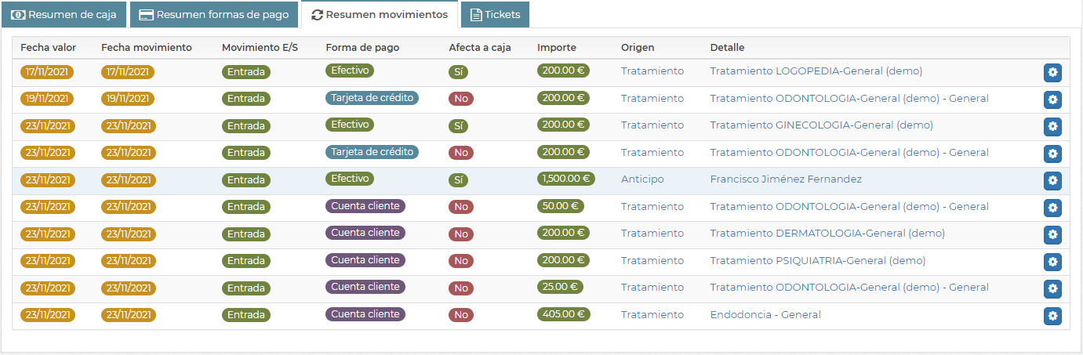Click Endodoncia - General detail link

coord(765,315)
